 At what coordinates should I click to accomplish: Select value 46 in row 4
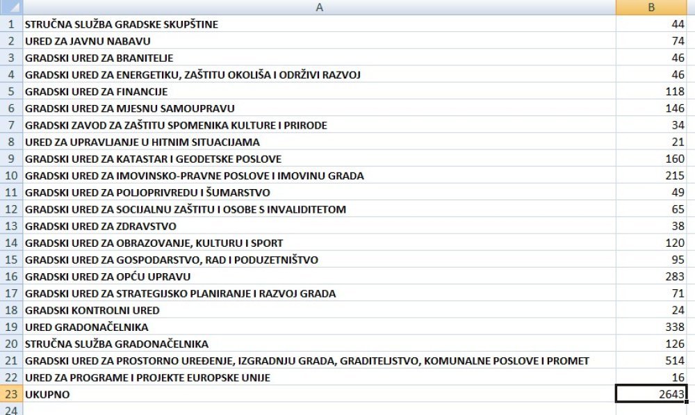(651, 74)
